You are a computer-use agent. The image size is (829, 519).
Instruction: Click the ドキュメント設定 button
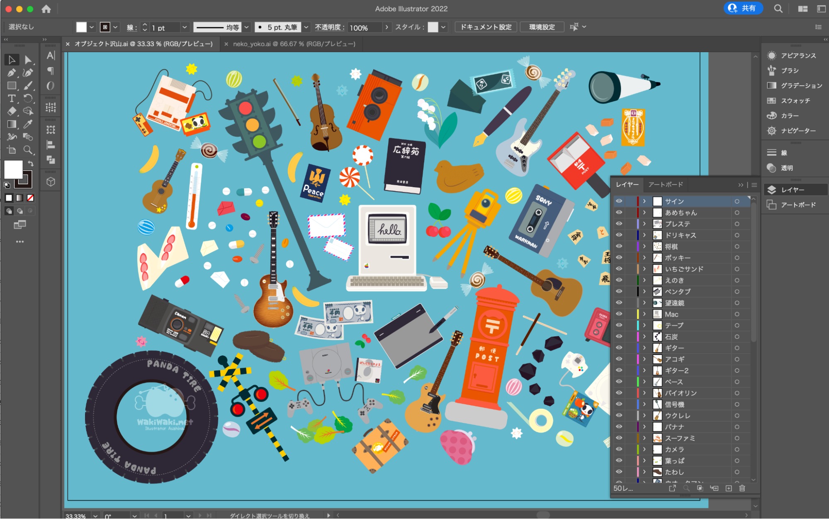486,27
